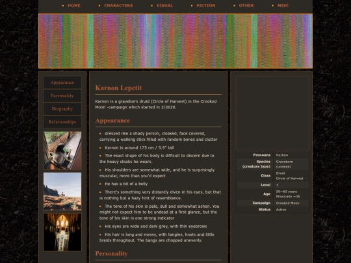Open the OTHER menu item
The image size is (351, 263).
(x=246, y=6)
